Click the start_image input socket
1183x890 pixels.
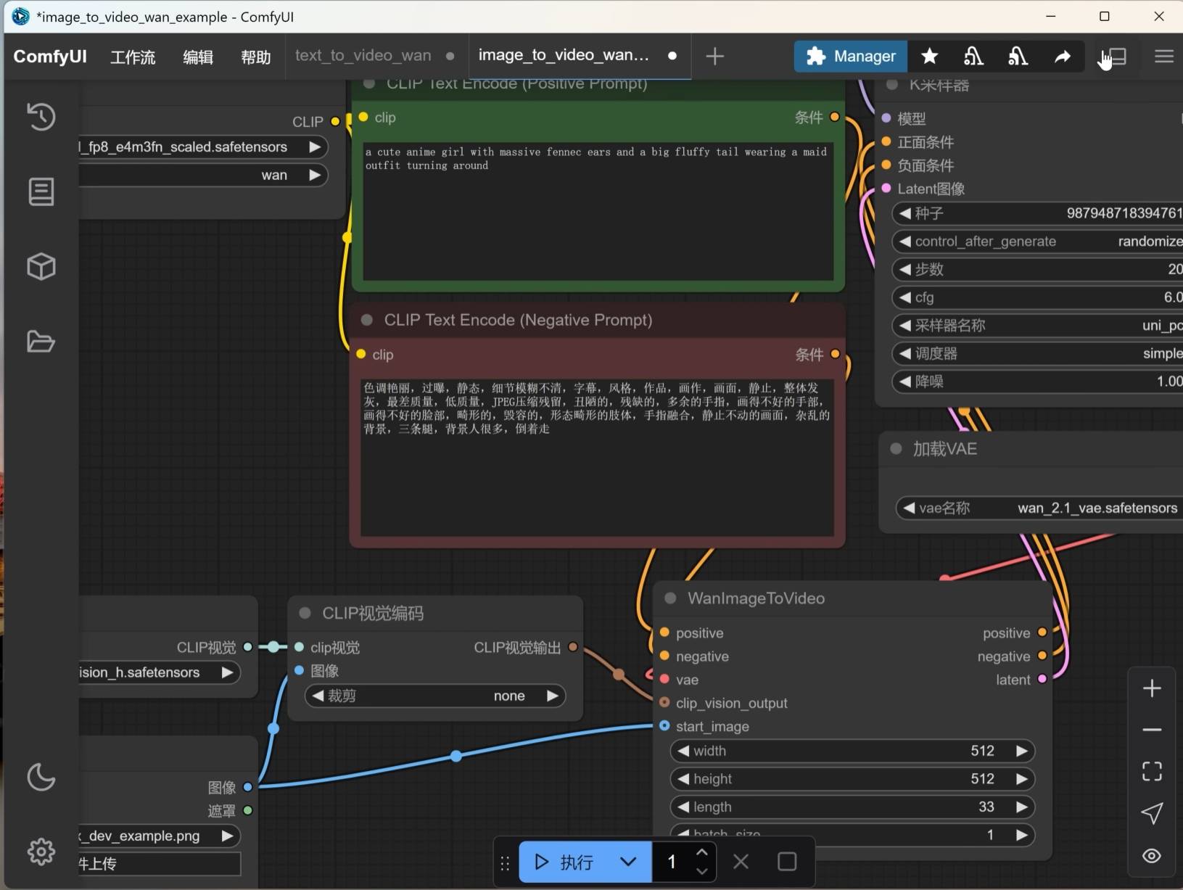click(664, 725)
